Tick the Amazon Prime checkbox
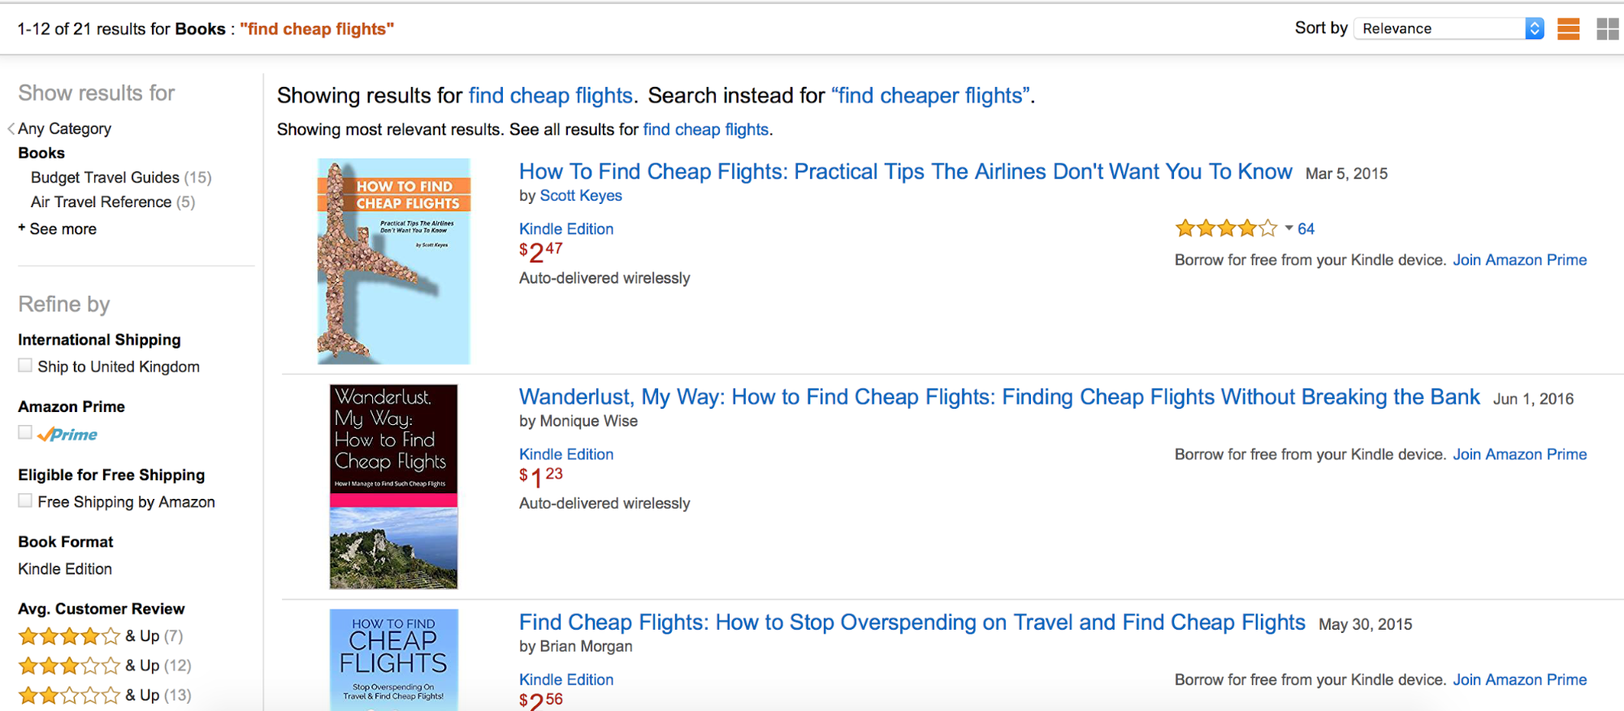1624x711 pixels. 25,433
